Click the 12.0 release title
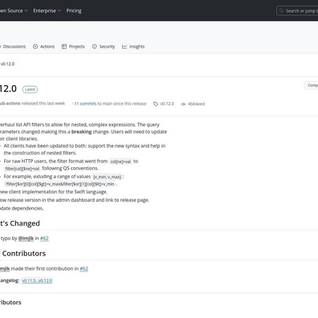 coord(8,88)
